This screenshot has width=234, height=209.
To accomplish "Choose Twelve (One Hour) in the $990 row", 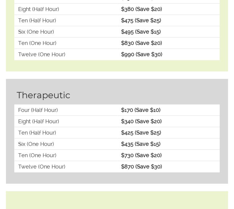I will coord(42,54).
